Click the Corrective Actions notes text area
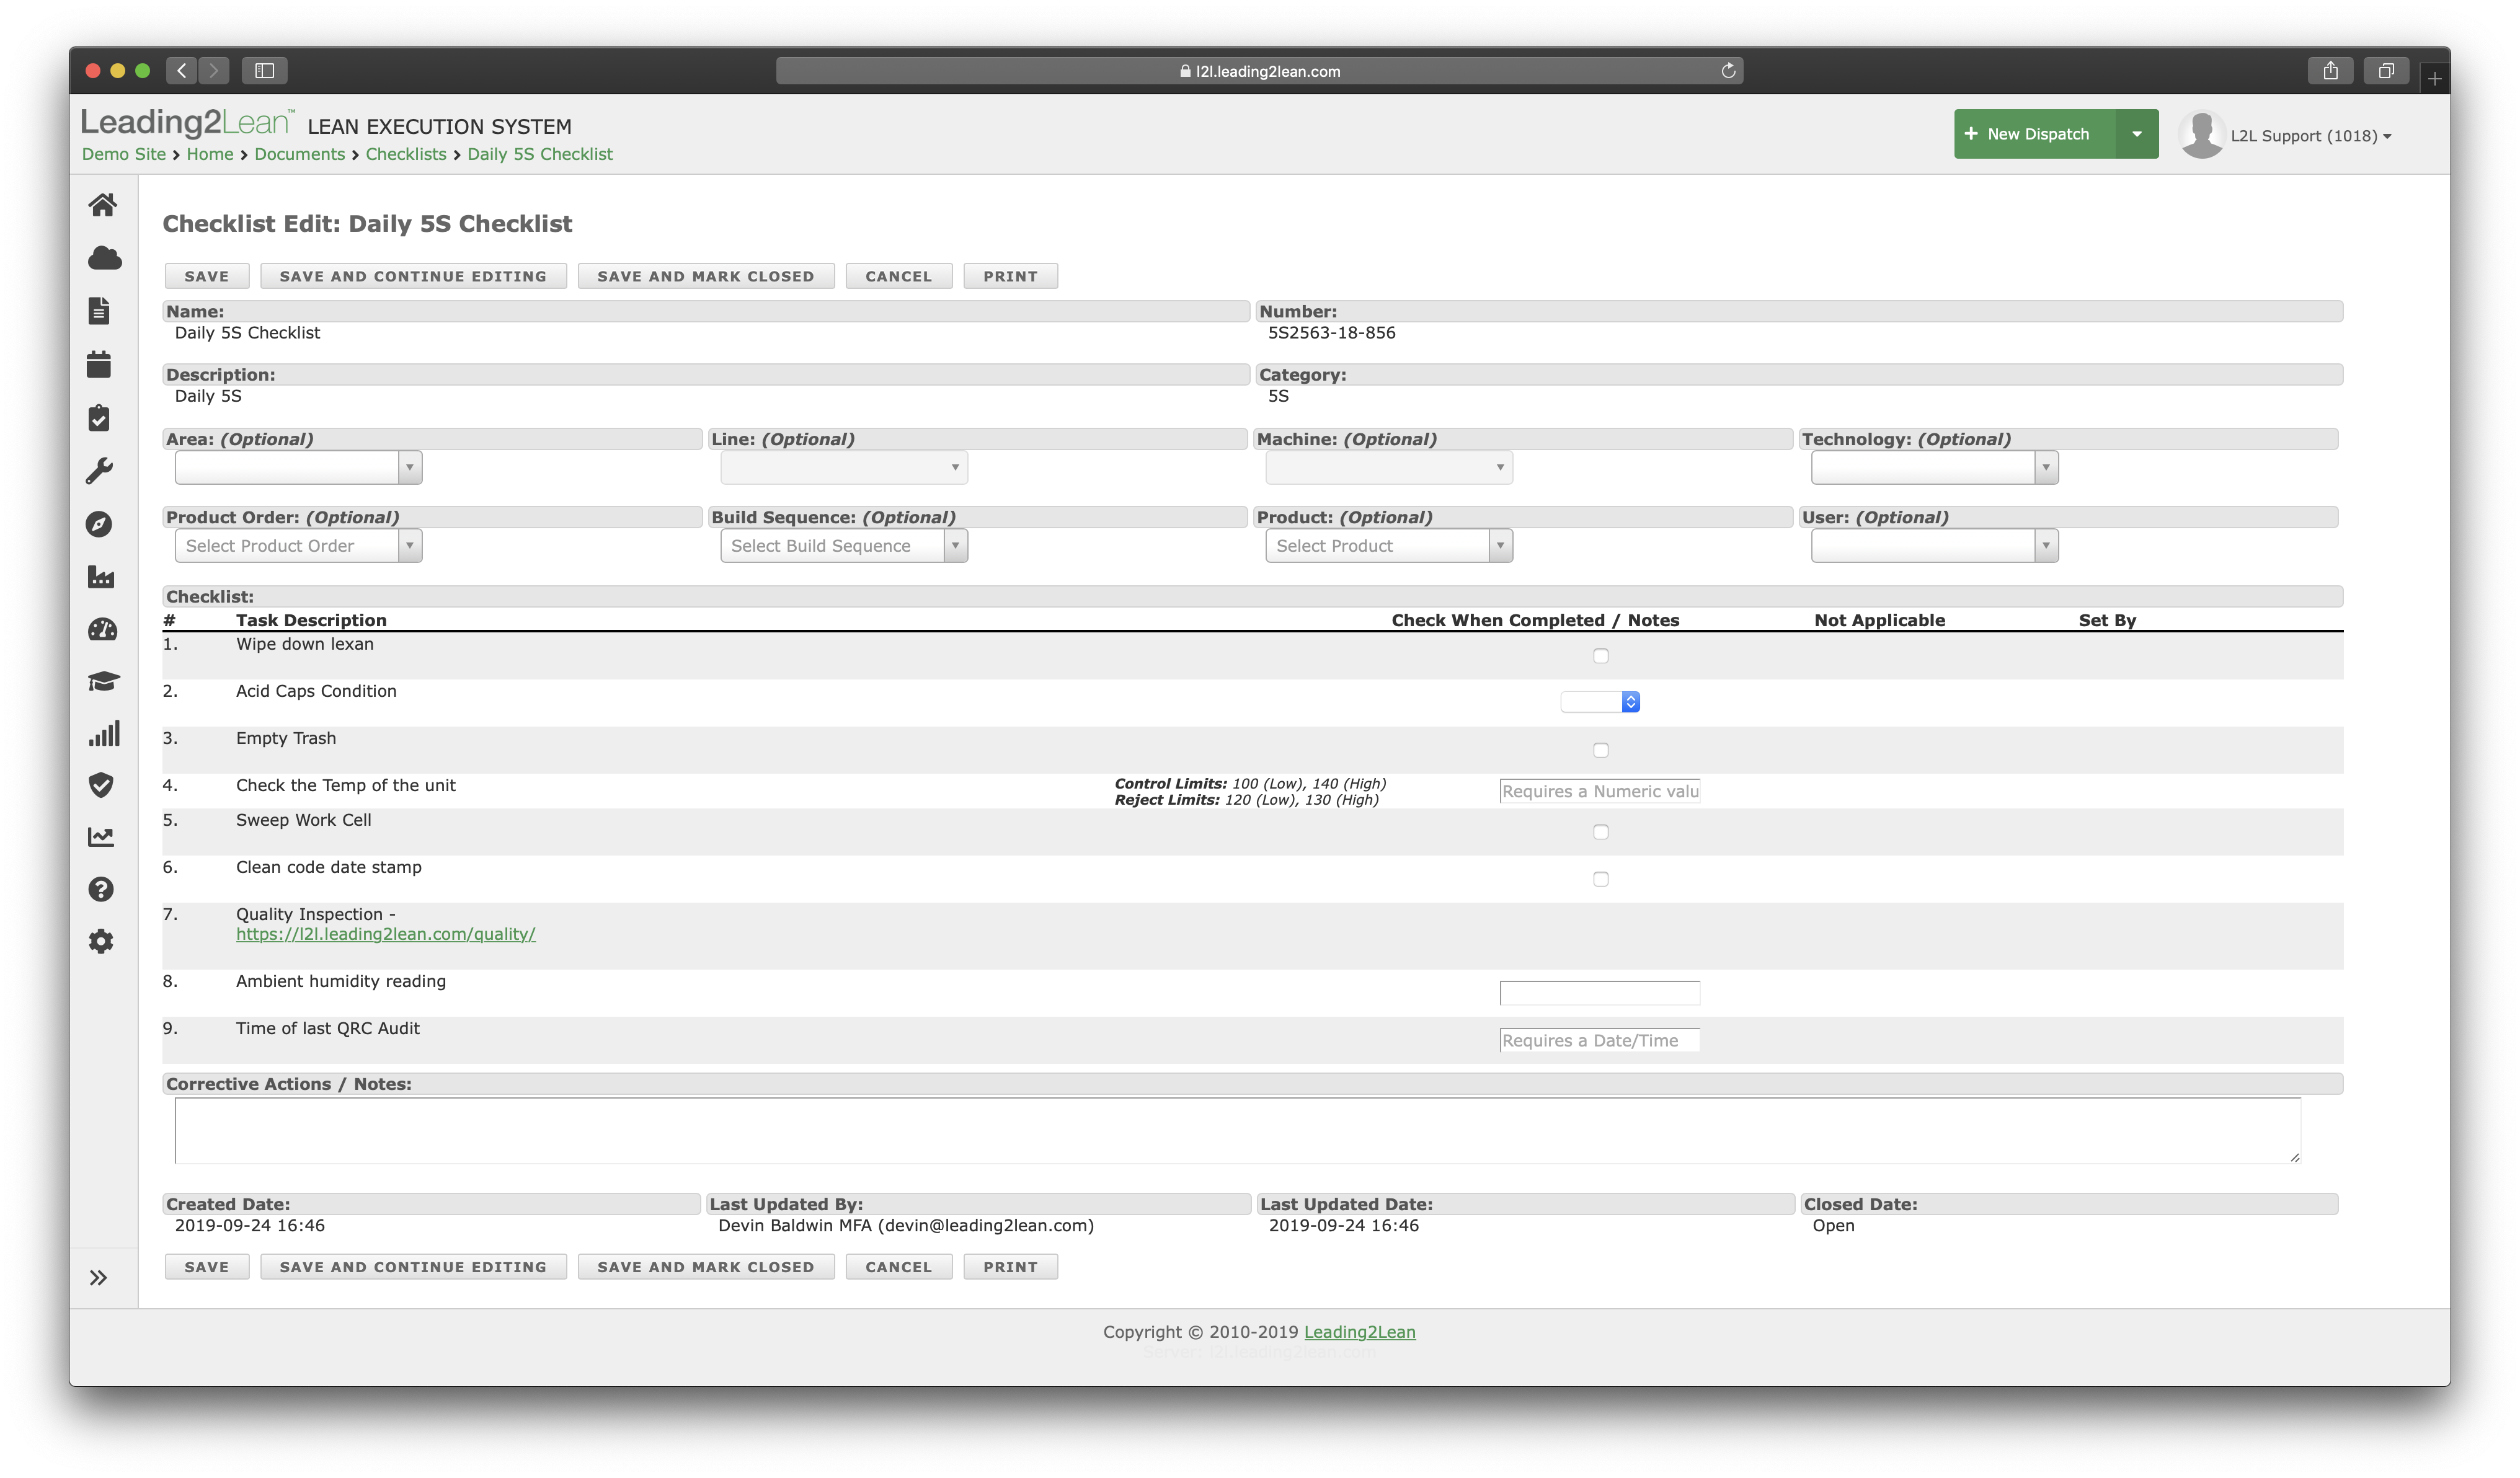The image size is (2520, 1478). 1236,1130
